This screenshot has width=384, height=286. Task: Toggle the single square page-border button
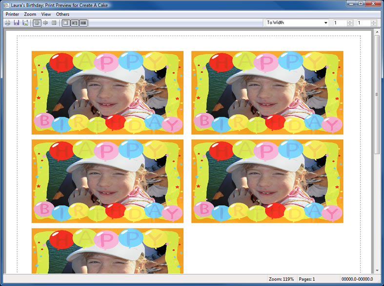click(x=66, y=23)
